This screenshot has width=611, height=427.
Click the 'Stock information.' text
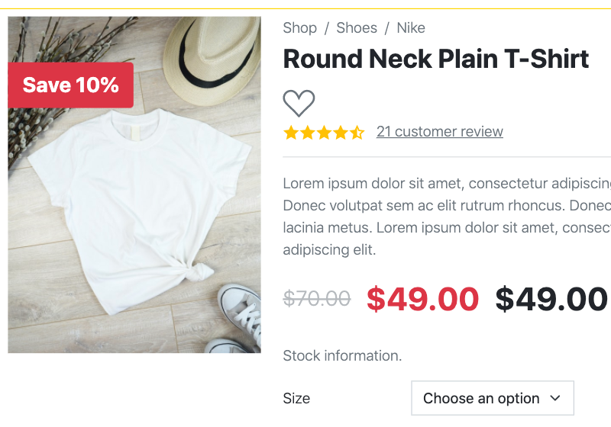(342, 355)
